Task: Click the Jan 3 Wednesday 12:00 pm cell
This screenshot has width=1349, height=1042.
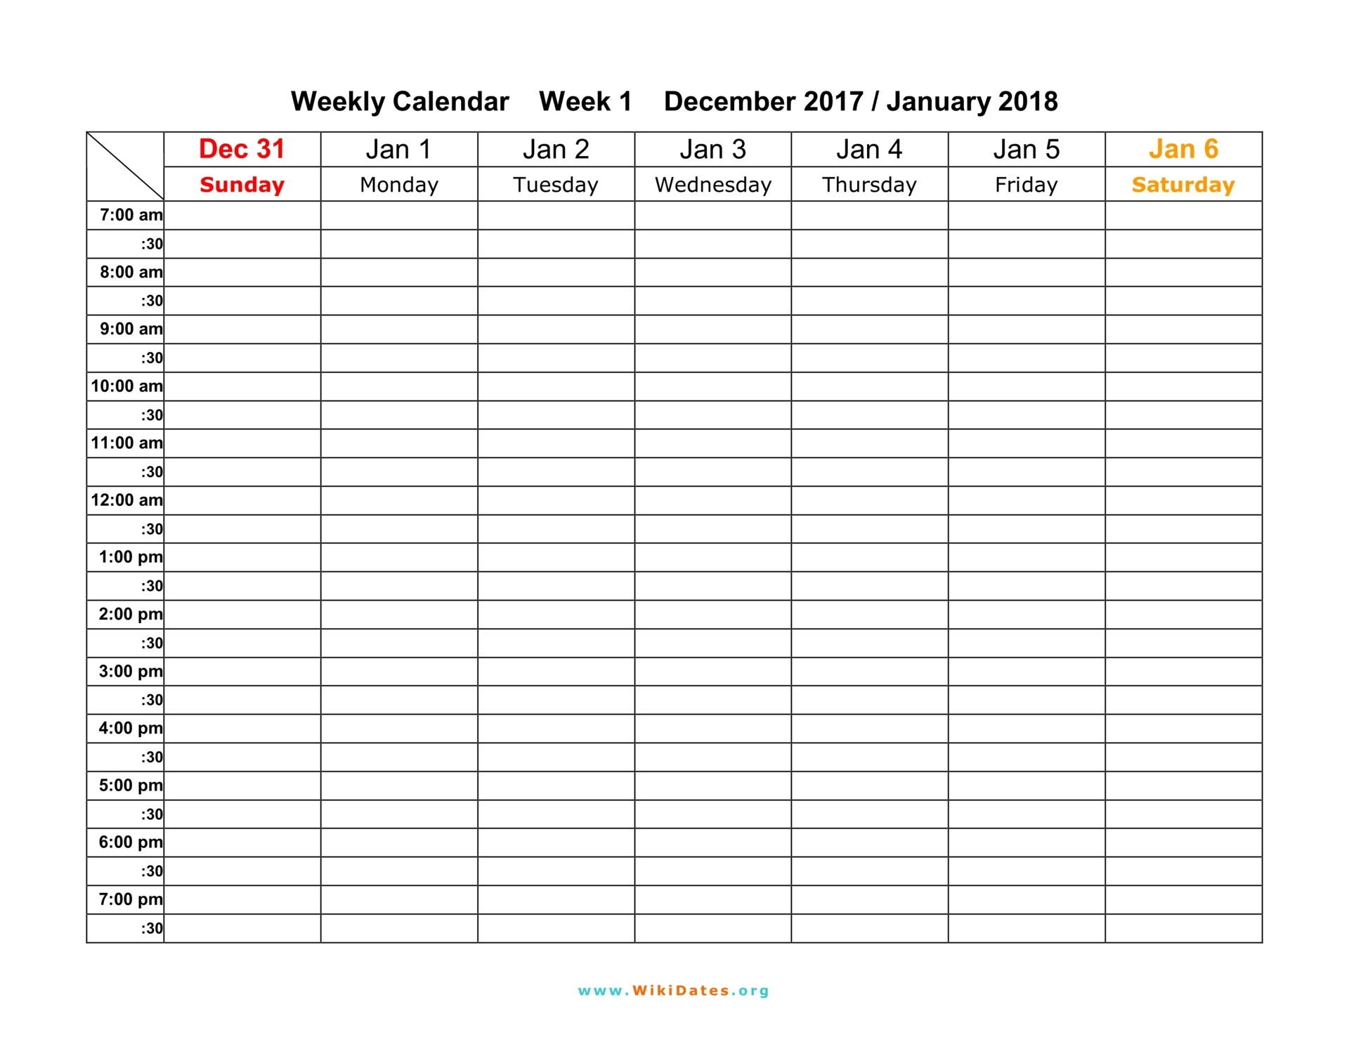Action: tap(710, 500)
